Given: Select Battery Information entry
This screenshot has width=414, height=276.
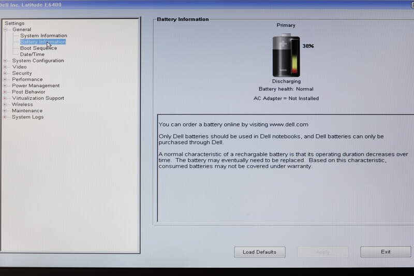Looking at the screenshot, I should pyautogui.click(x=43, y=42).
